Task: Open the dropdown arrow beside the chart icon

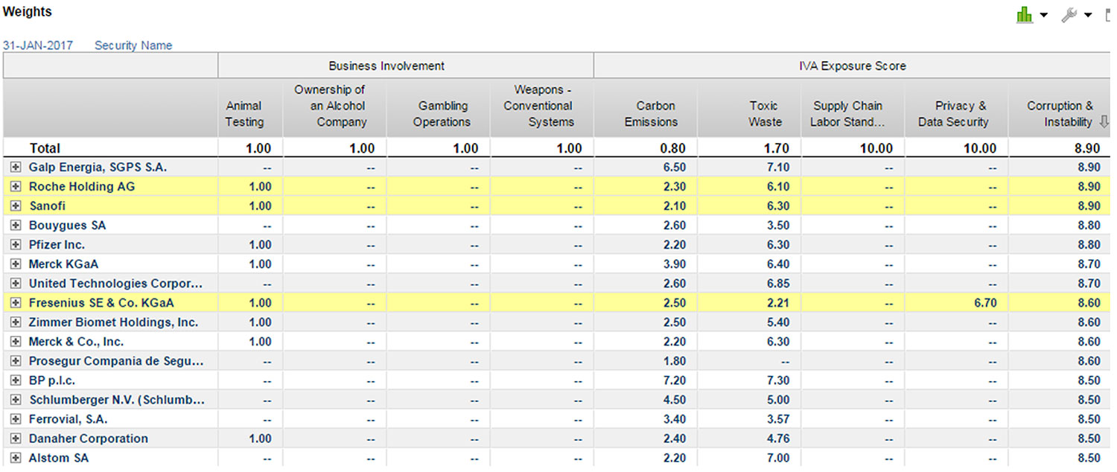Action: [x=1044, y=16]
